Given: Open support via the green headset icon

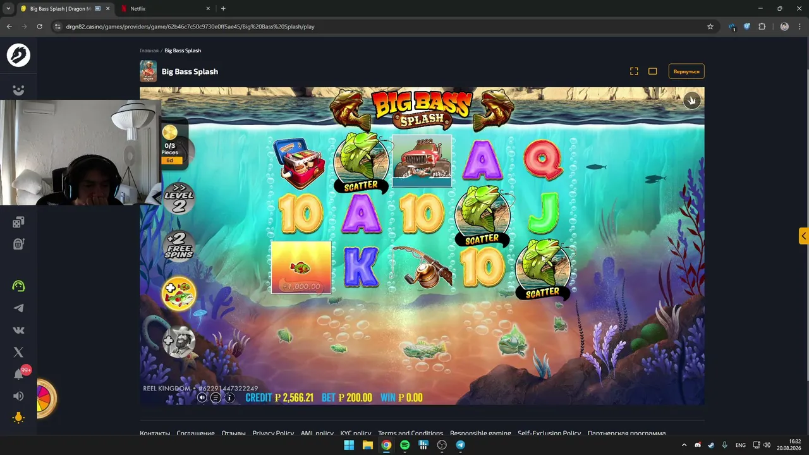Looking at the screenshot, I should coord(18,286).
